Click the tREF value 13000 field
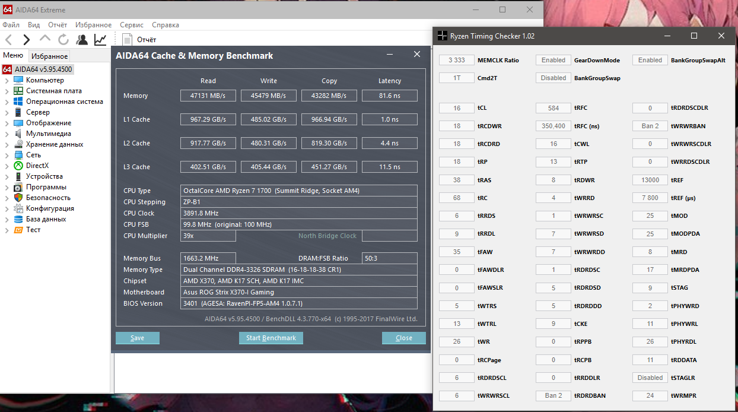Screen dimensions: 738x412 [x=650, y=180]
